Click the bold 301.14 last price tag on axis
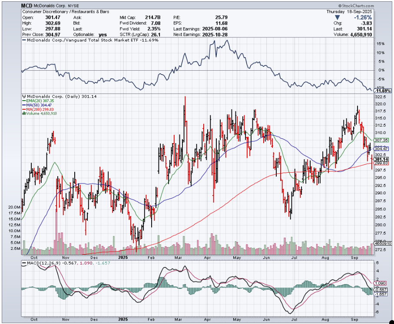 (x=381, y=159)
